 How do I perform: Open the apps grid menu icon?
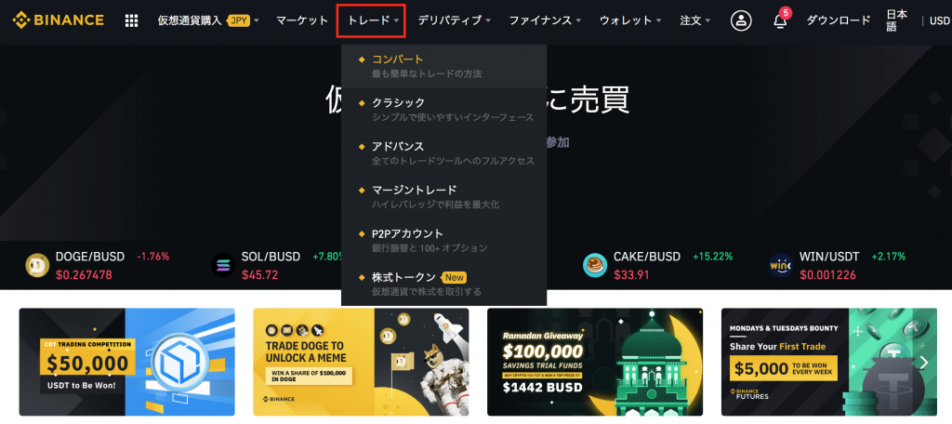(x=131, y=20)
